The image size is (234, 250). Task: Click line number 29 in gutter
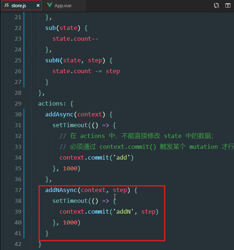pyautogui.click(x=18, y=103)
